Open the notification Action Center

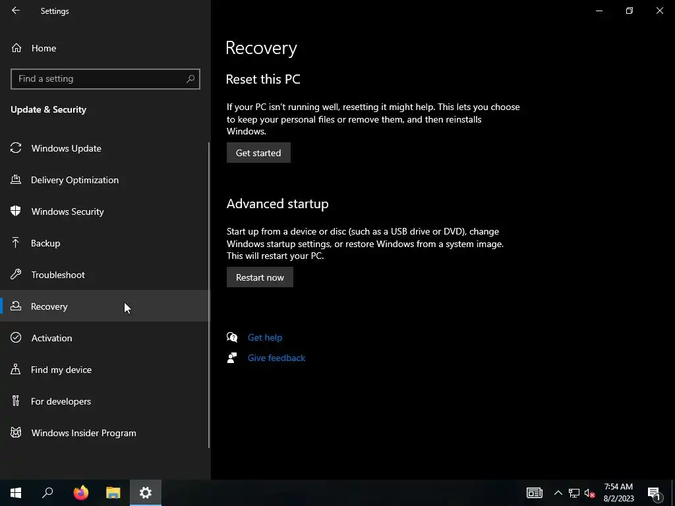(x=654, y=493)
